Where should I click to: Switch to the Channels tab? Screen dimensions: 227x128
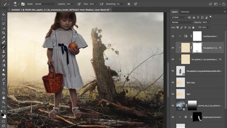(185, 12)
